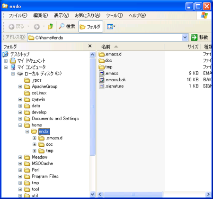
Task: Click the Forward navigation arrow
Action: [36, 27]
